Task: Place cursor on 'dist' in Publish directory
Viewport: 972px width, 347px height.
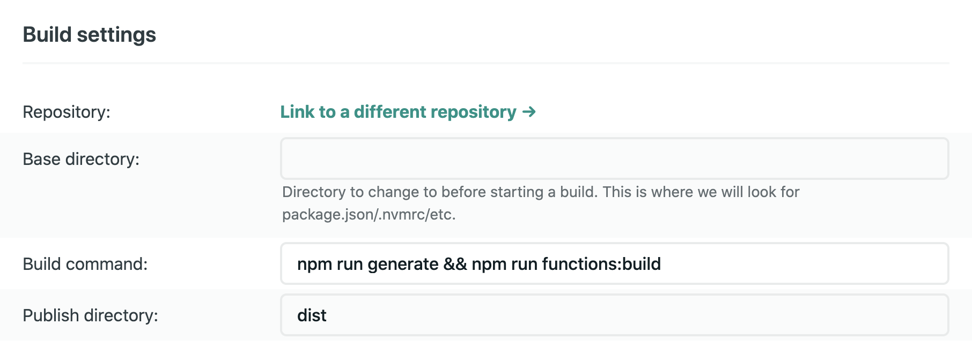Action: pos(312,315)
